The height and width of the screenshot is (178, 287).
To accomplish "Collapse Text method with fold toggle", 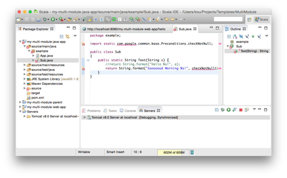I will click(x=88, y=60).
